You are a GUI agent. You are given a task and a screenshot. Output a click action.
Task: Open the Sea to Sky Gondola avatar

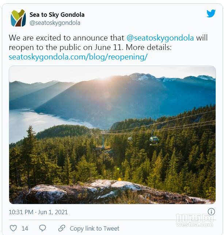18,18
